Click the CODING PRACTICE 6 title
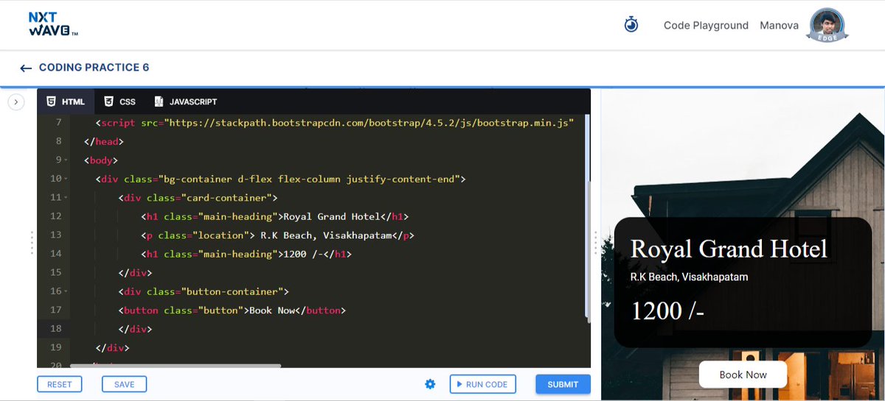The height and width of the screenshot is (401, 885). tap(94, 67)
